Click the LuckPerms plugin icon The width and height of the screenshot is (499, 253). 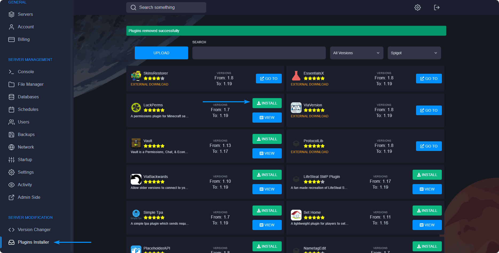(136, 108)
